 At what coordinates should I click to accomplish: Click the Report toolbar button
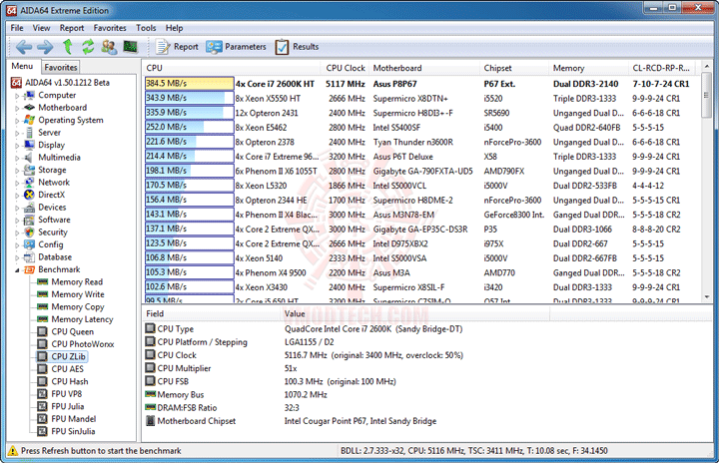pos(178,47)
